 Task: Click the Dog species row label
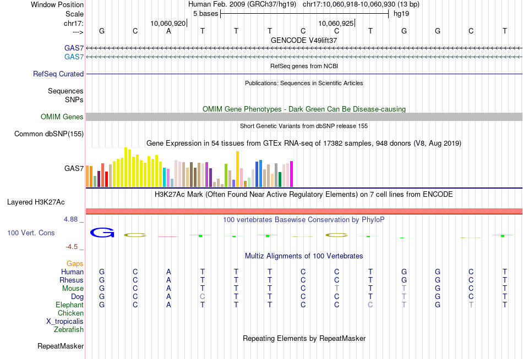(x=78, y=297)
